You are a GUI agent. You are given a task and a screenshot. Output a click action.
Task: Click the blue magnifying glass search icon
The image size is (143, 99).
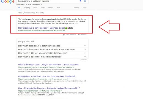[85, 1]
